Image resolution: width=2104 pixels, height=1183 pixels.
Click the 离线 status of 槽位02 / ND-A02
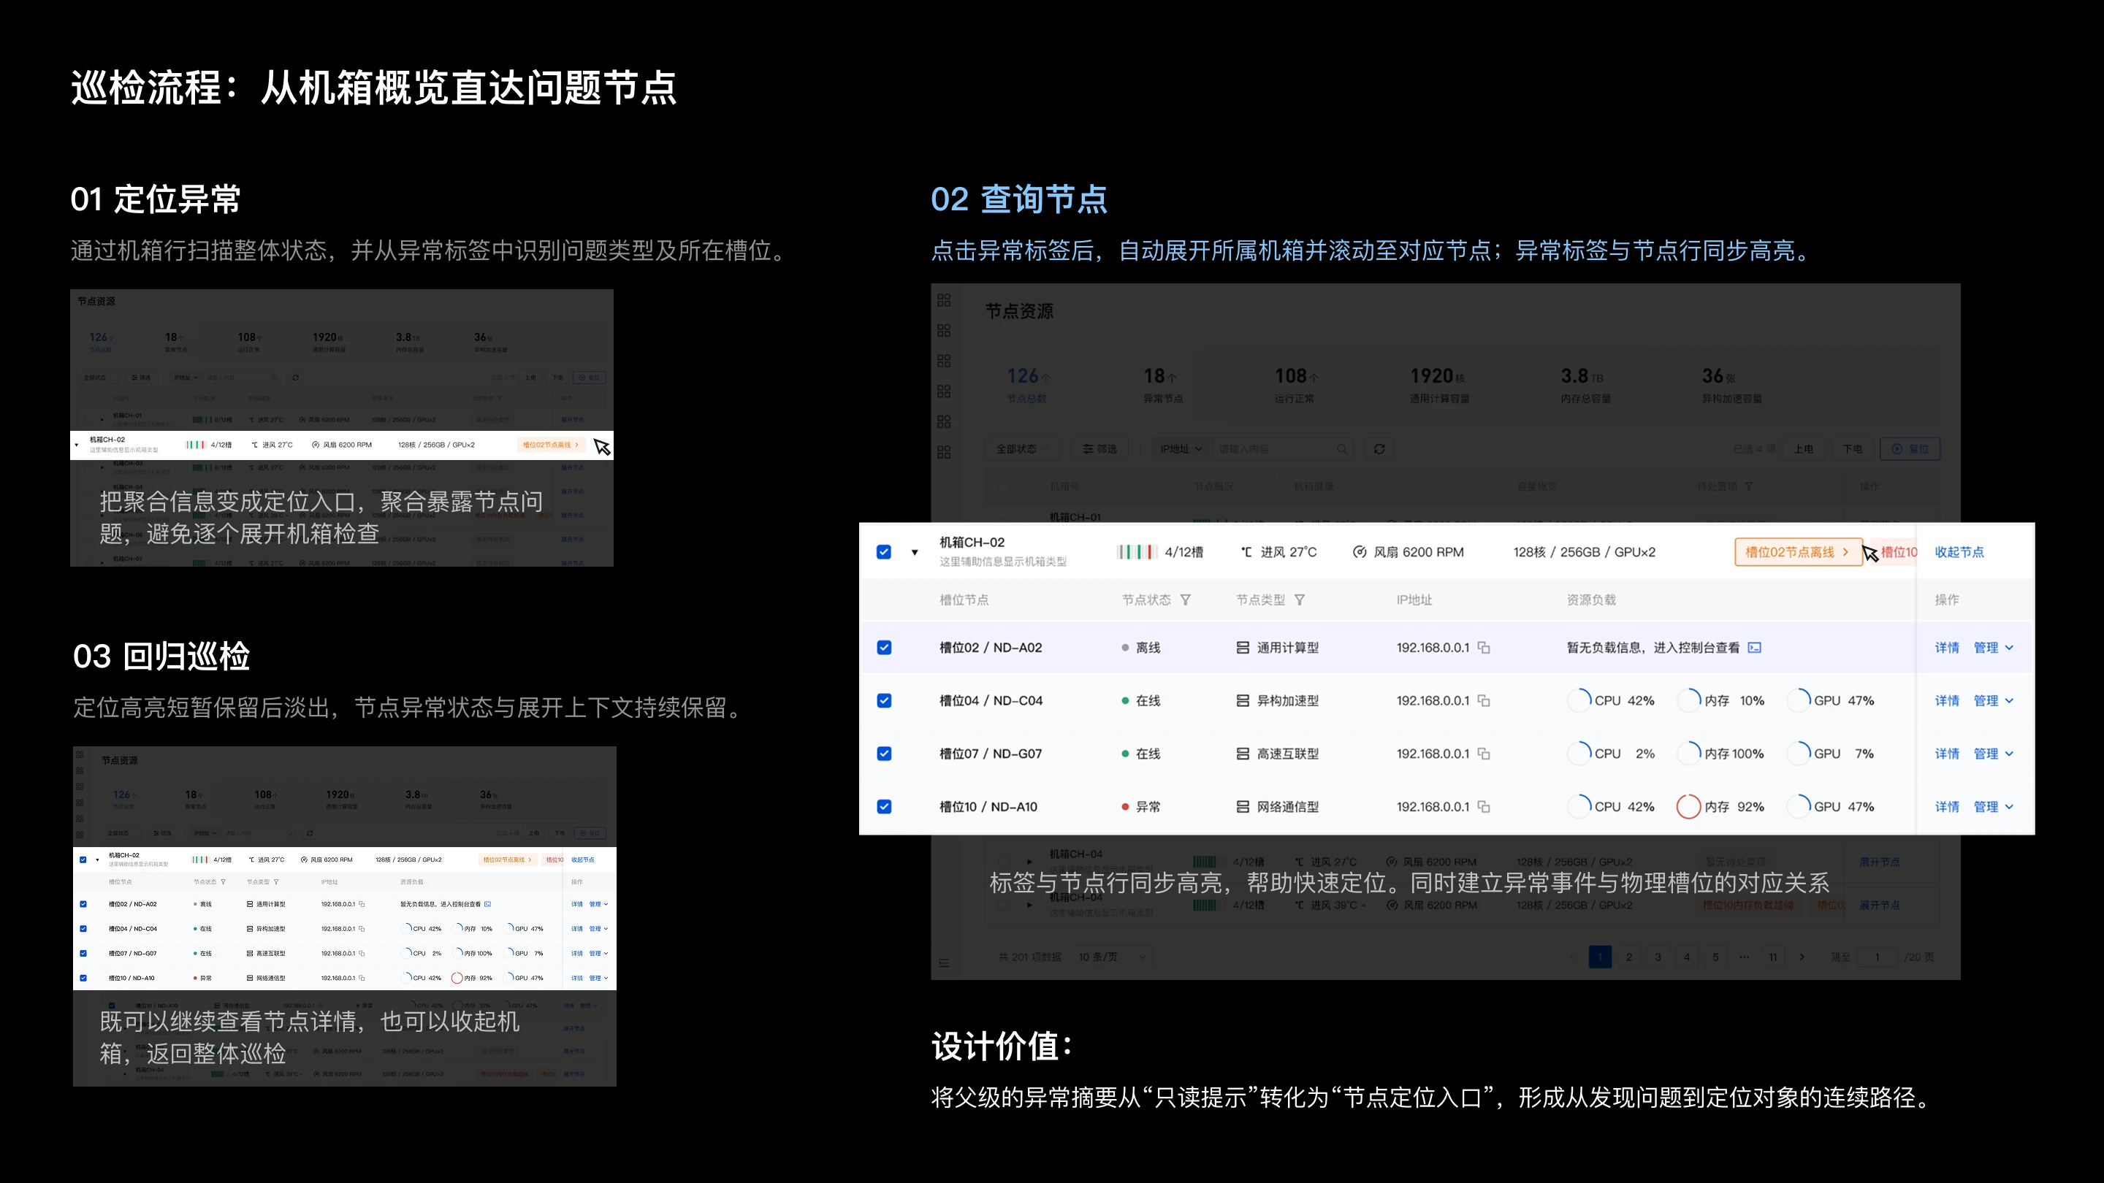pyautogui.click(x=1141, y=648)
